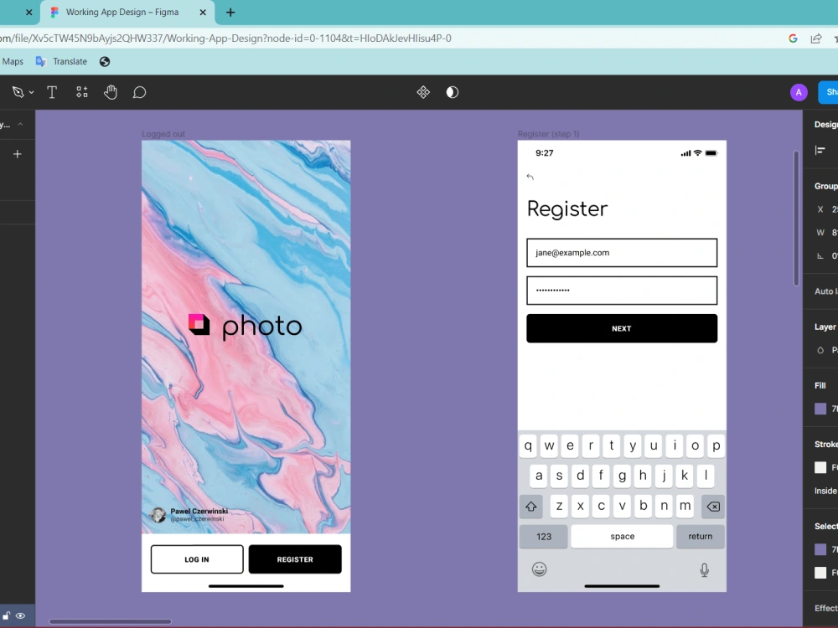Open the Resources components tool
838x628 pixels.
coord(82,92)
